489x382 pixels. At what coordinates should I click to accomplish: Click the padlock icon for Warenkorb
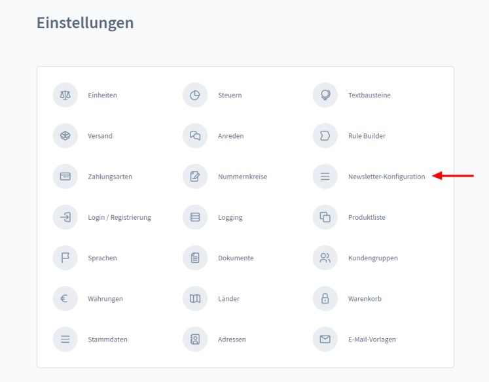[x=325, y=299]
